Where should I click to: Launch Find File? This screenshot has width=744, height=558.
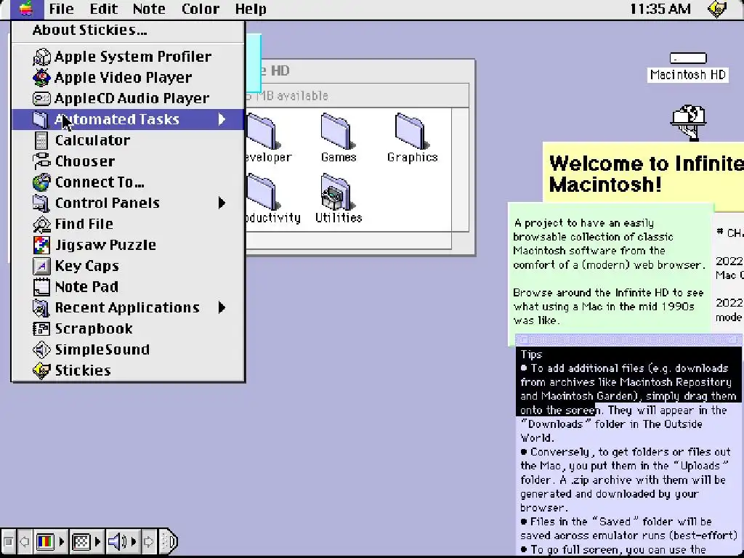pyautogui.click(x=128, y=224)
